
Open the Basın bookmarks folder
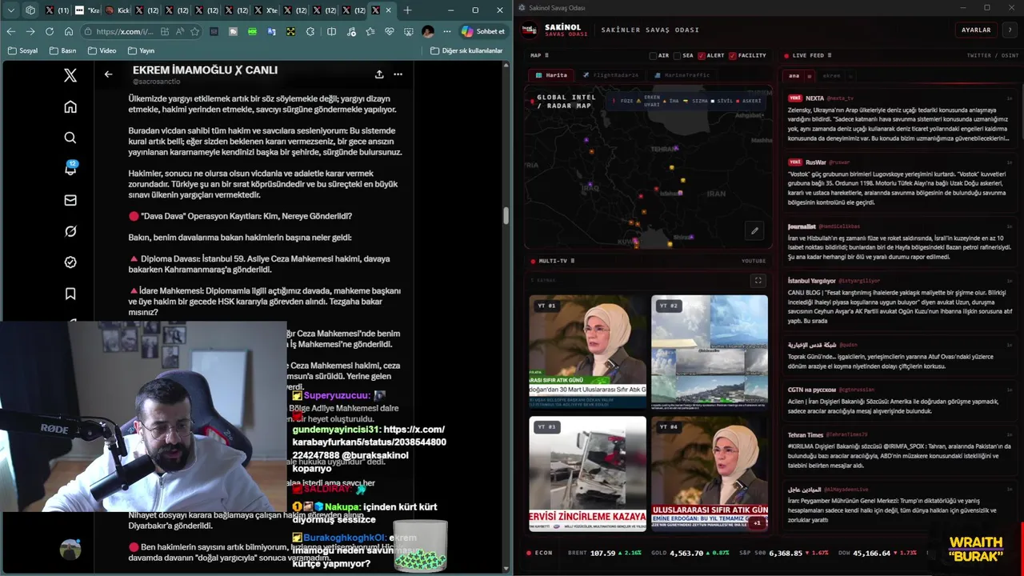[x=63, y=50]
